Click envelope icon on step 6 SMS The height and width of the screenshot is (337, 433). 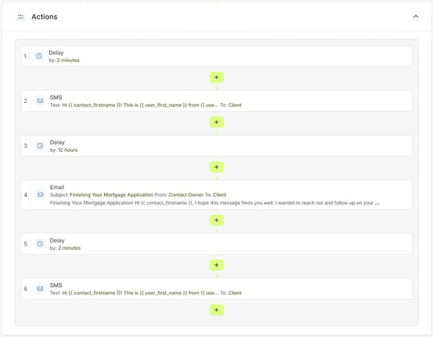[39, 289]
